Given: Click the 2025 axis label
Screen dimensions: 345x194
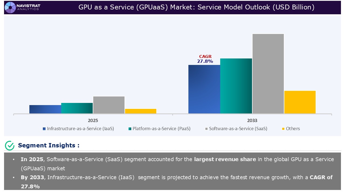Looking at the screenshot, I should tap(93, 120).
